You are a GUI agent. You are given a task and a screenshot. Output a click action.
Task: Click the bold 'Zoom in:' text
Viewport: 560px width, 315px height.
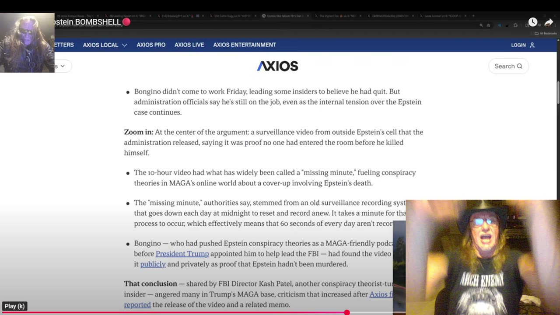pyautogui.click(x=139, y=132)
